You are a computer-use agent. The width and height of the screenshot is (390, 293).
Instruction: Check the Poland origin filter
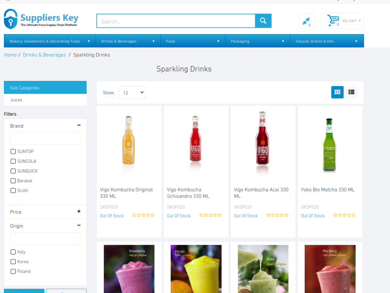(13, 272)
